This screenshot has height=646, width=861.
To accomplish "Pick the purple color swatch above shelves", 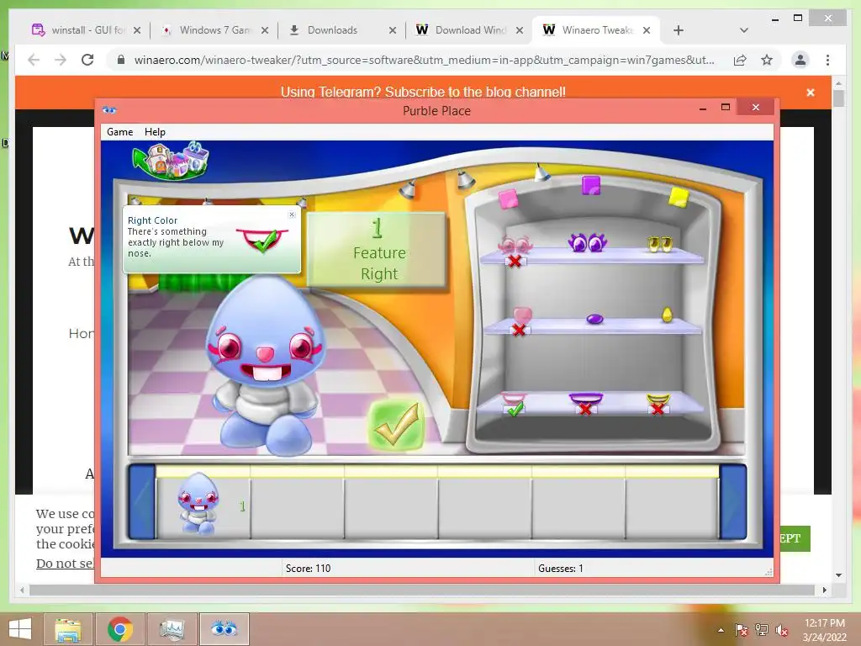I will coord(591,186).
